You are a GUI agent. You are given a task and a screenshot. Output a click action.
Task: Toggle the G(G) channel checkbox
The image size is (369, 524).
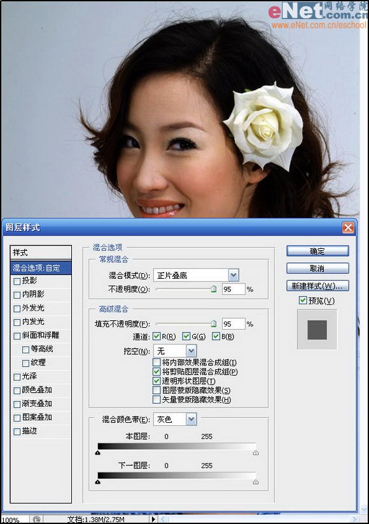tap(186, 336)
